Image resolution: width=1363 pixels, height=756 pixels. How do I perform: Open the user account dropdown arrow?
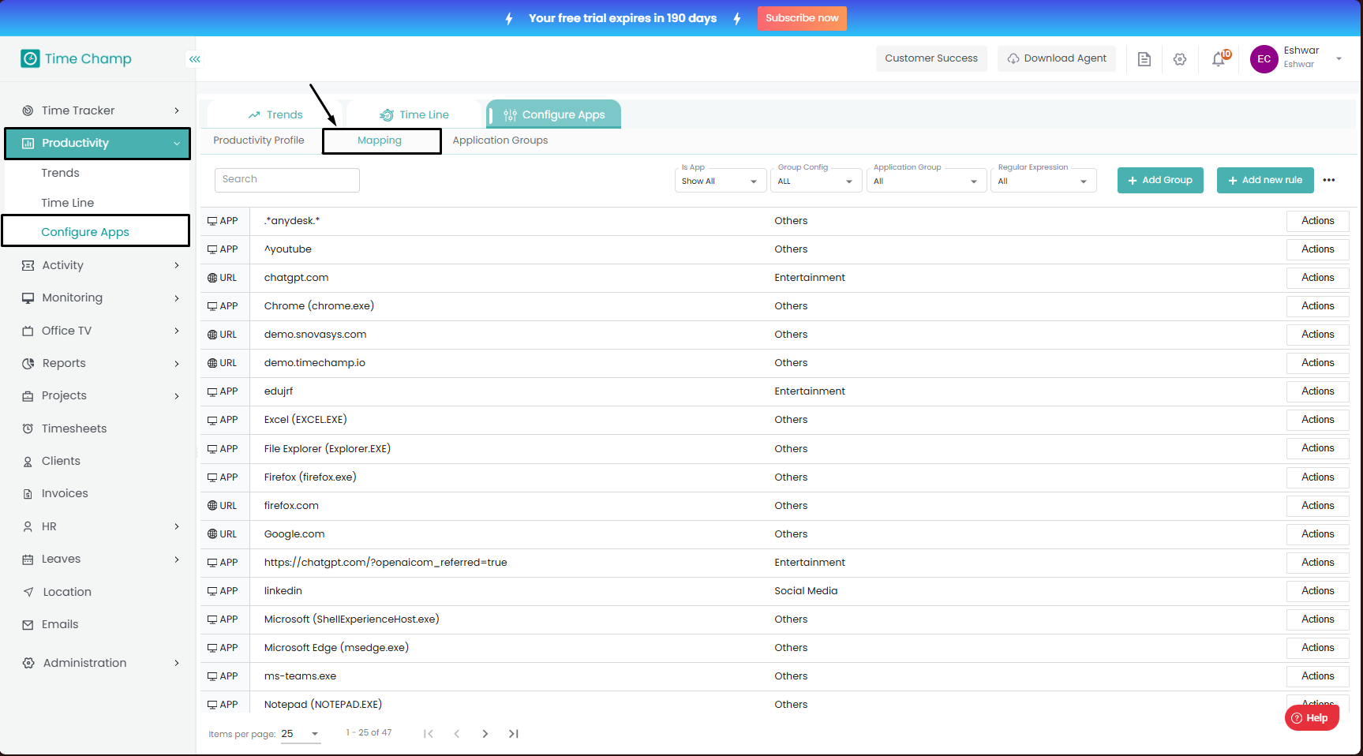tap(1339, 58)
